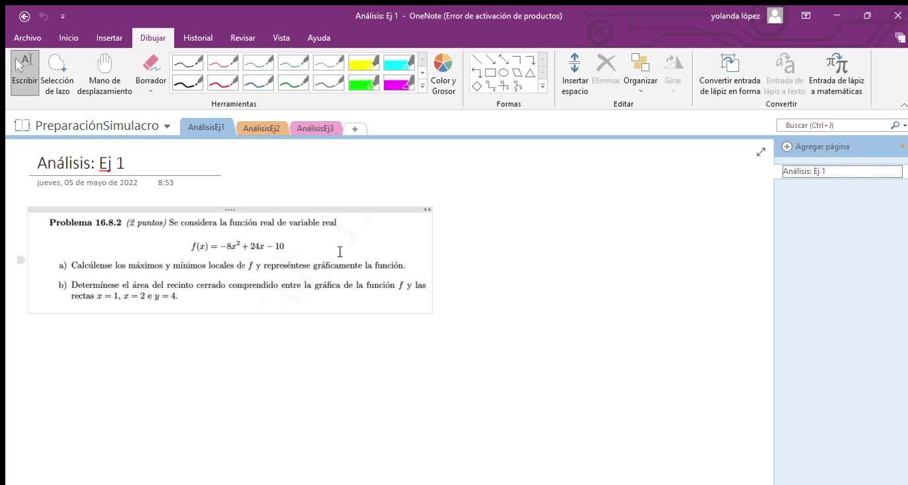Click Convertir entrada de lápiz en forma

click(x=730, y=72)
